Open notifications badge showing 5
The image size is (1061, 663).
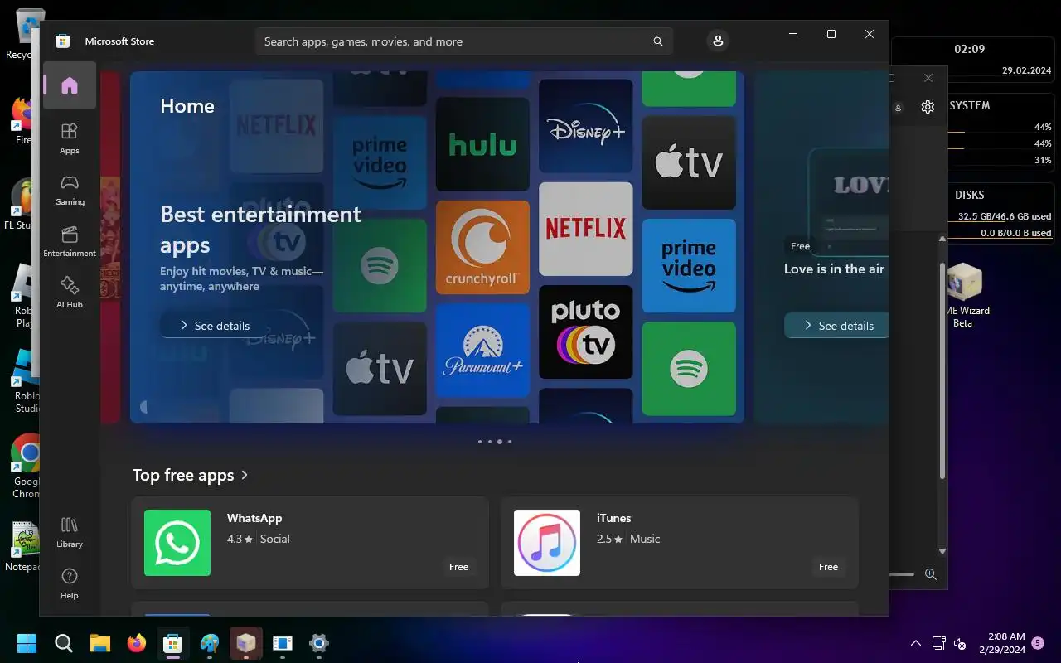pos(1038,643)
